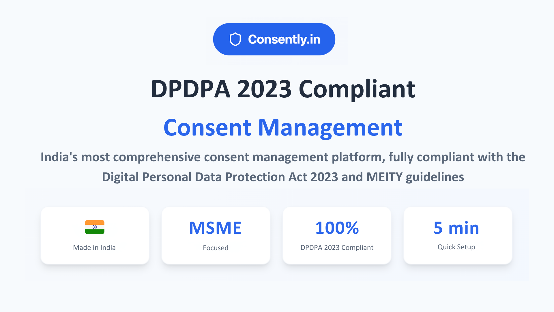
Task: Click the "Quick Setup" label
Action: point(456,247)
